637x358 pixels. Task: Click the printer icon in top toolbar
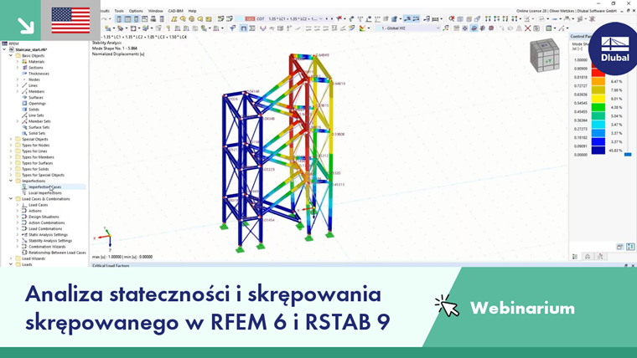(153, 18)
